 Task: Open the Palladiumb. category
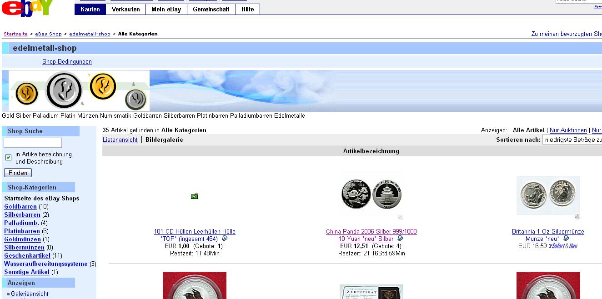(x=21, y=223)
